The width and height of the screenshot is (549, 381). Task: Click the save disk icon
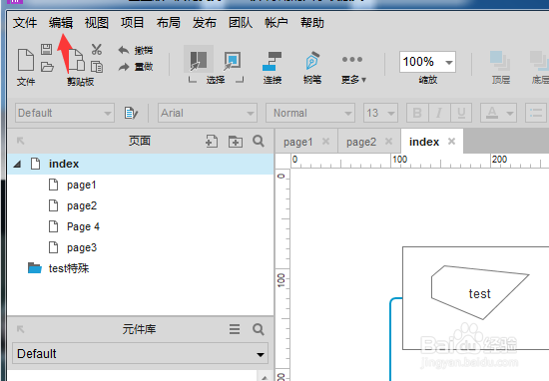[46, 49]
